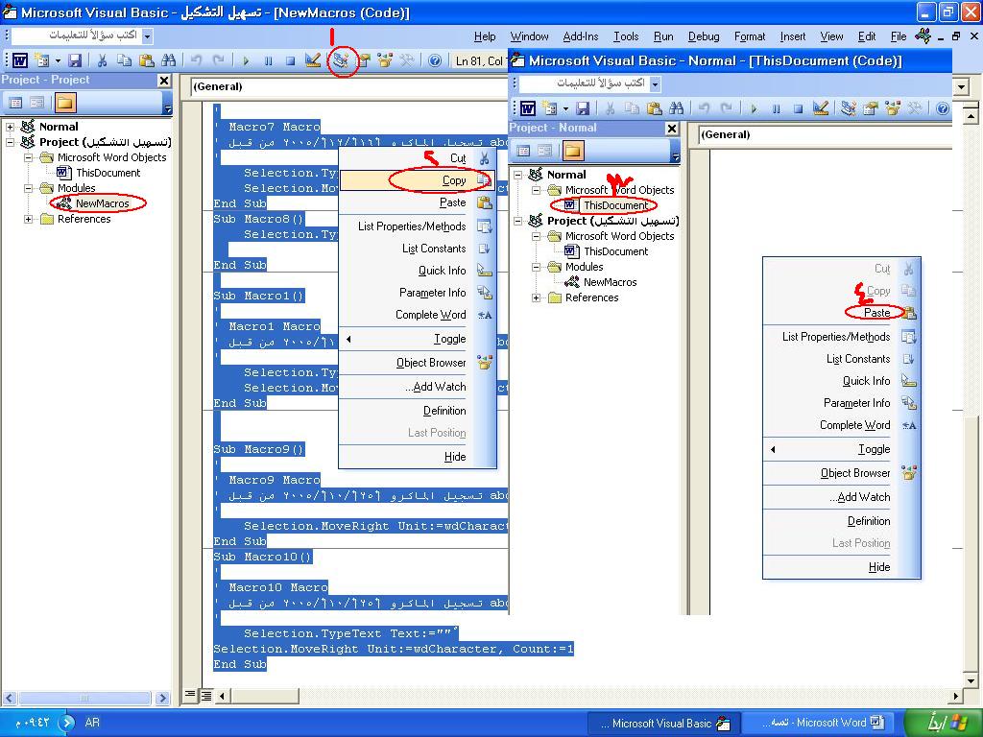Close the Project - Normal panel
Viewport: 983px width, 737px height.
tap(671, 129)
